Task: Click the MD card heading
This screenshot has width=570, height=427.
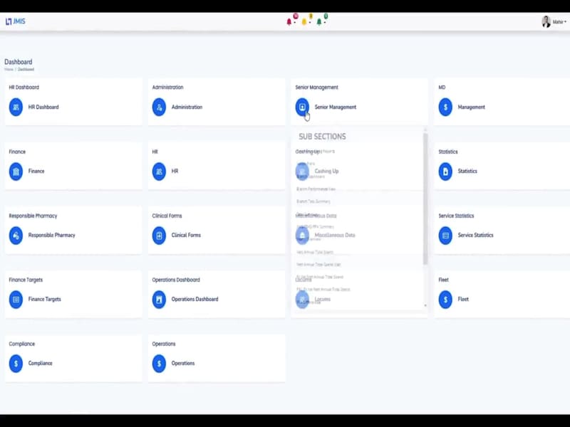Action: (442, 88)
